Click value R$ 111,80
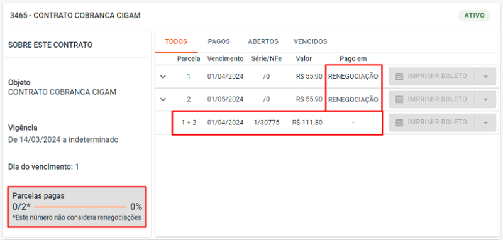Image resolution: width=503 pixels, height=240 pixels. pyautogui.click(x=307, y=123)
